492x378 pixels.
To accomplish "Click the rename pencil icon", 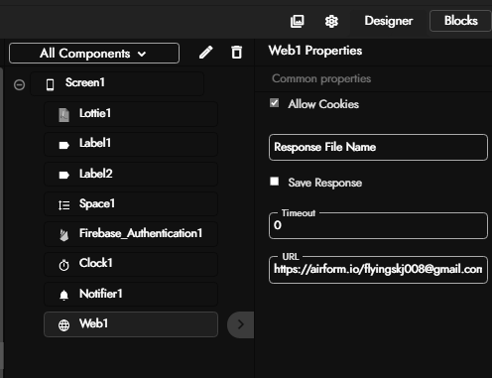I will 205,53.
